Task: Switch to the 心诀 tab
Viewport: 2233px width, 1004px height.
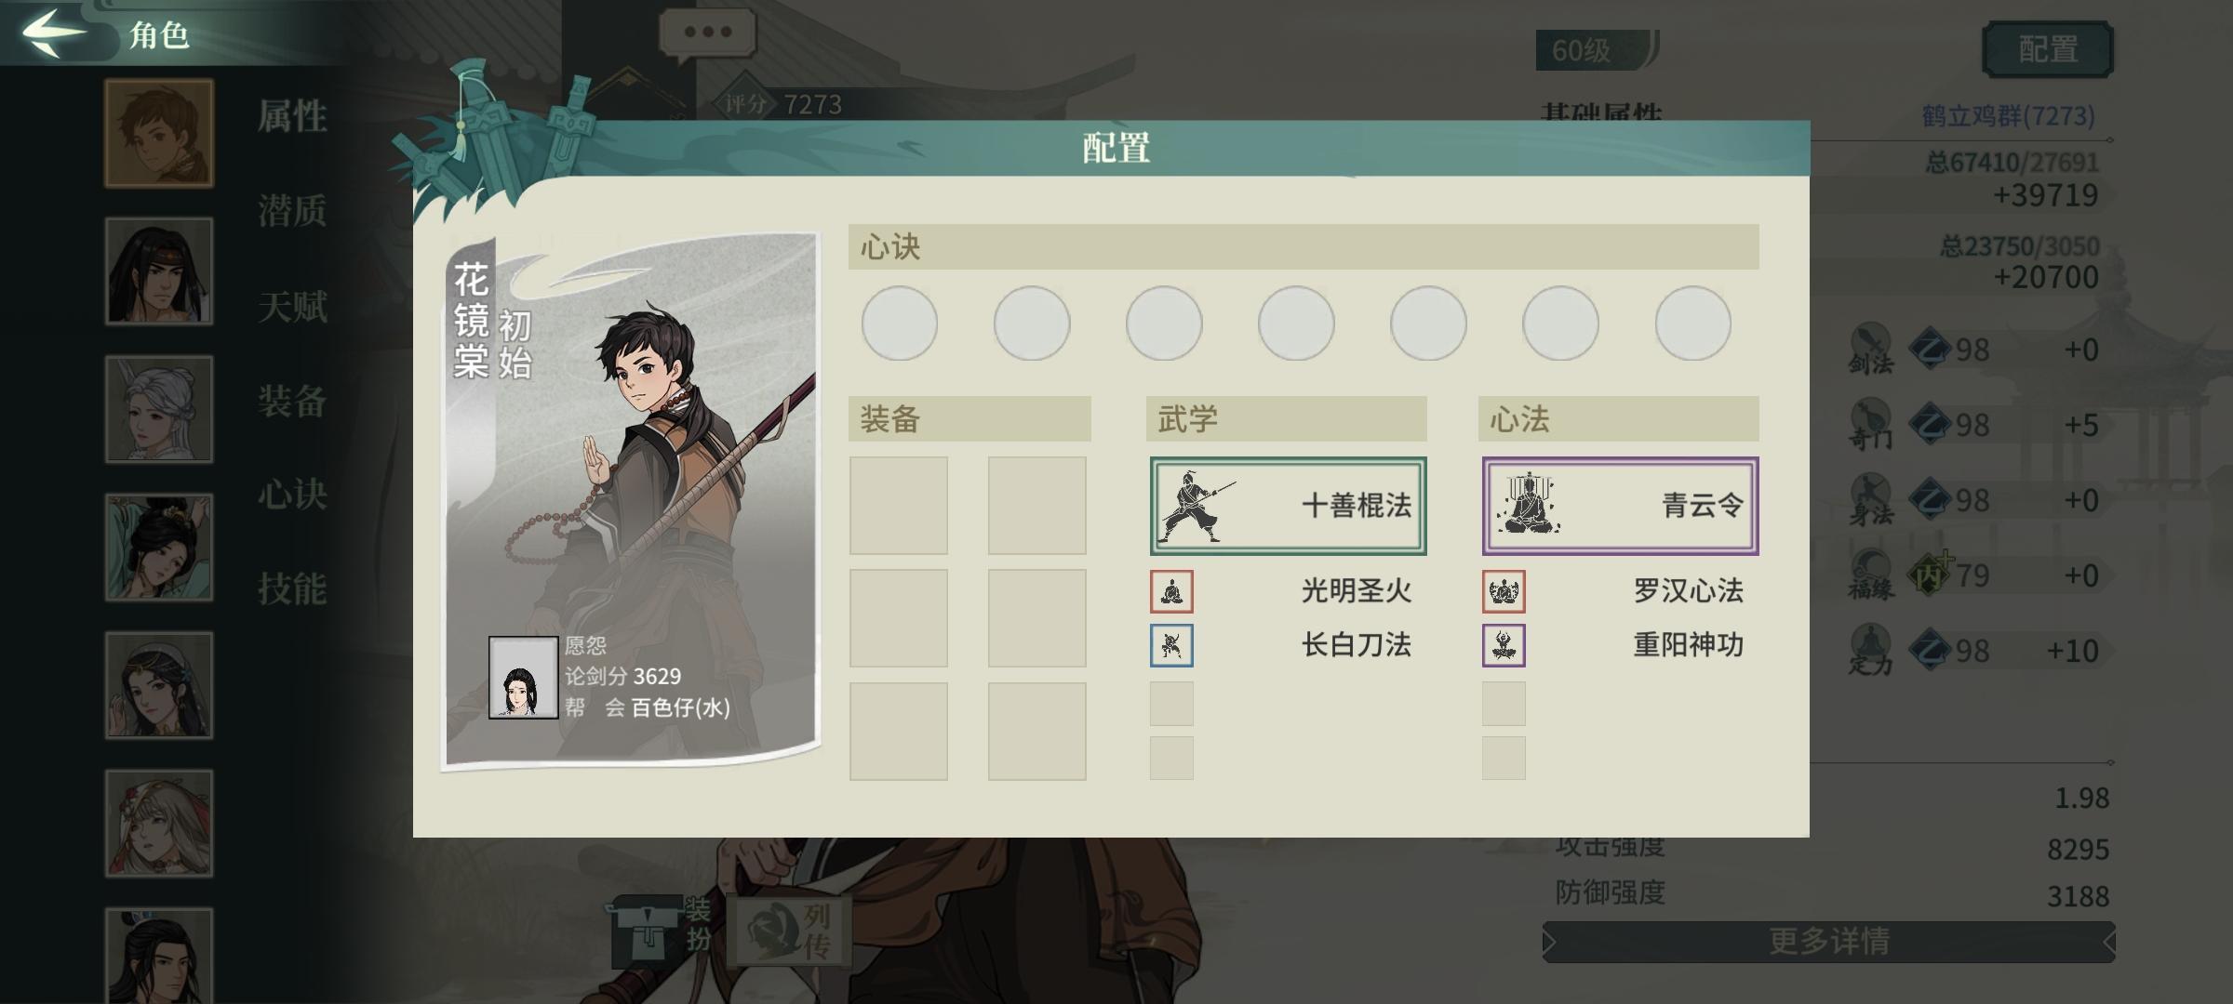Action: point(292,495)
